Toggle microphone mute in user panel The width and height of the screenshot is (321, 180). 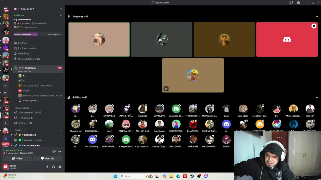pos(47,167)
